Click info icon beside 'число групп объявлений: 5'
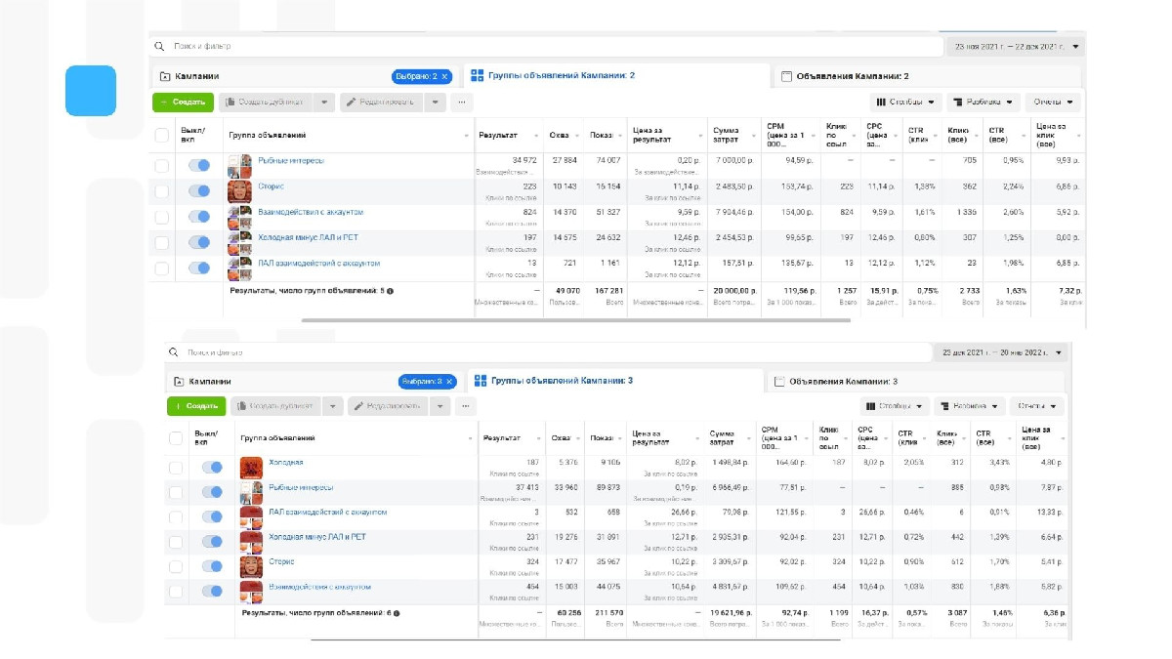Screen dimensions: 1172x659 point(391,291)
